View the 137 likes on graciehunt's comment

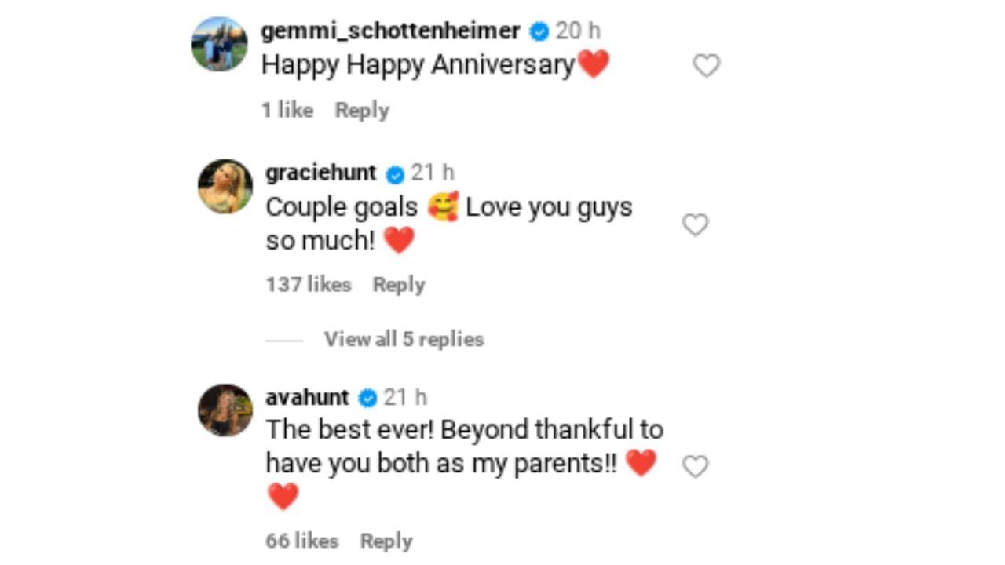(x=309, y=284)
